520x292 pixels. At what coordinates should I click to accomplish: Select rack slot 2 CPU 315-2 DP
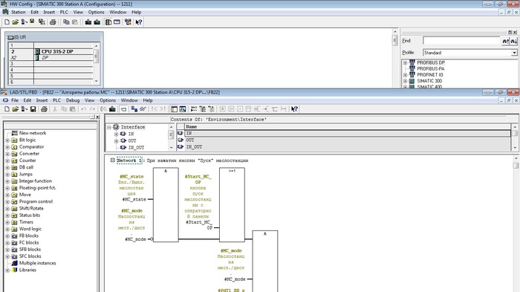(x=51, y=51)
